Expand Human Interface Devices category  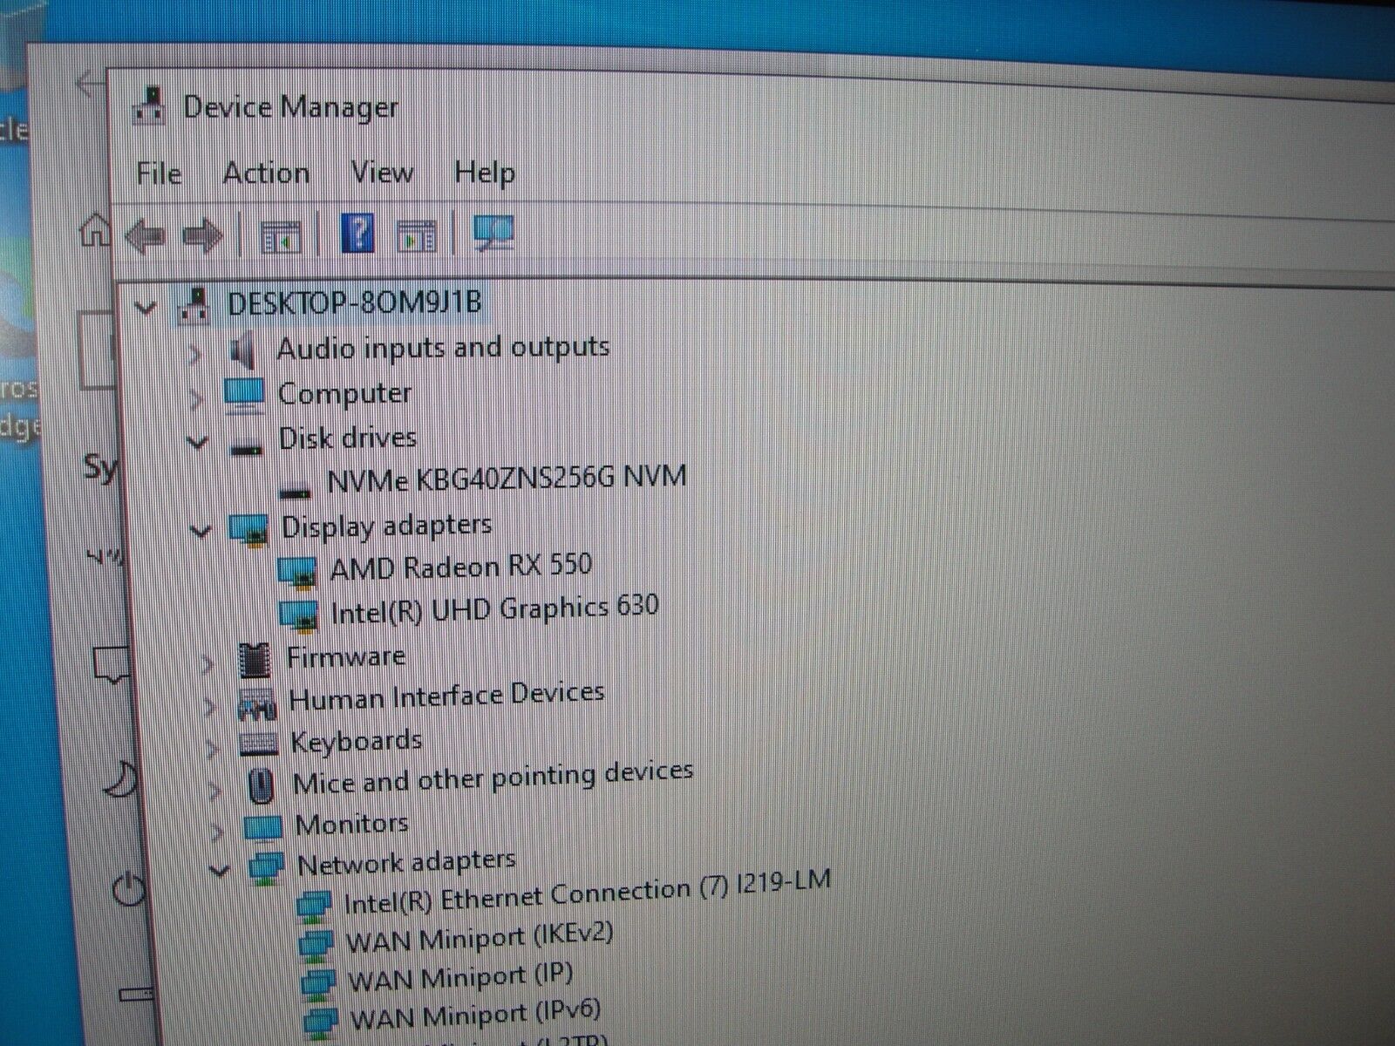click(x=209, y=706)
